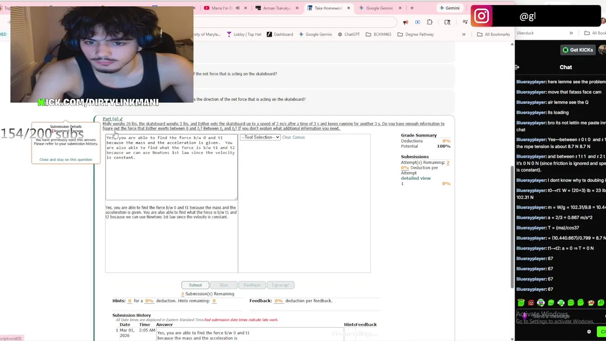Select the red emote in chat emote row

point(531,303)
